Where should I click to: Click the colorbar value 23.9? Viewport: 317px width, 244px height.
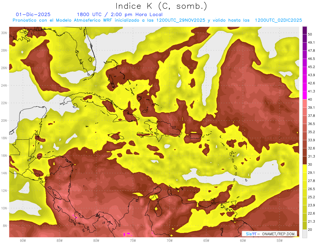(x=311, y=205)
